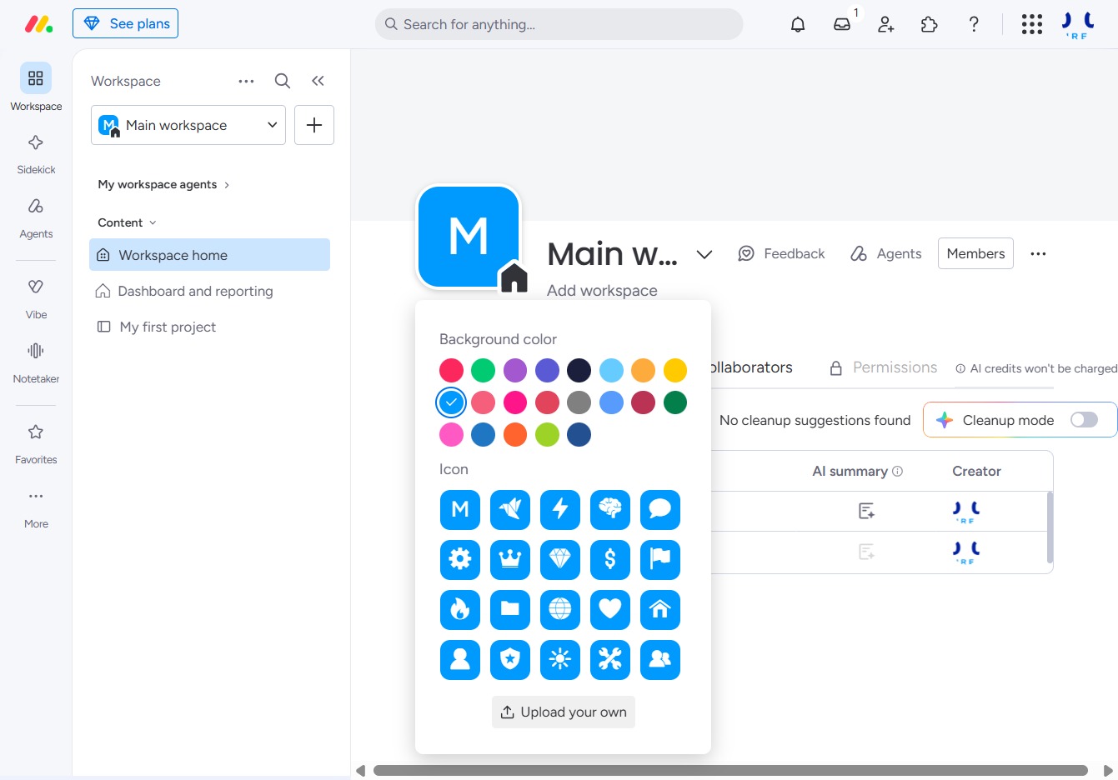This screenshot has height=780, width=1118.
Task: Open the user profile avatar menu
Action: pos(1078,25)
